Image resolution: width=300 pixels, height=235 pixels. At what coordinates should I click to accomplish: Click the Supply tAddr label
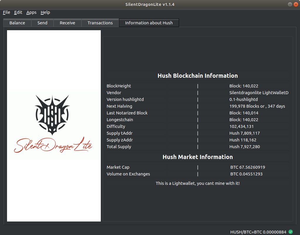[x=120, y=133]
